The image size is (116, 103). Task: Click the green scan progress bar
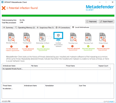58,16
